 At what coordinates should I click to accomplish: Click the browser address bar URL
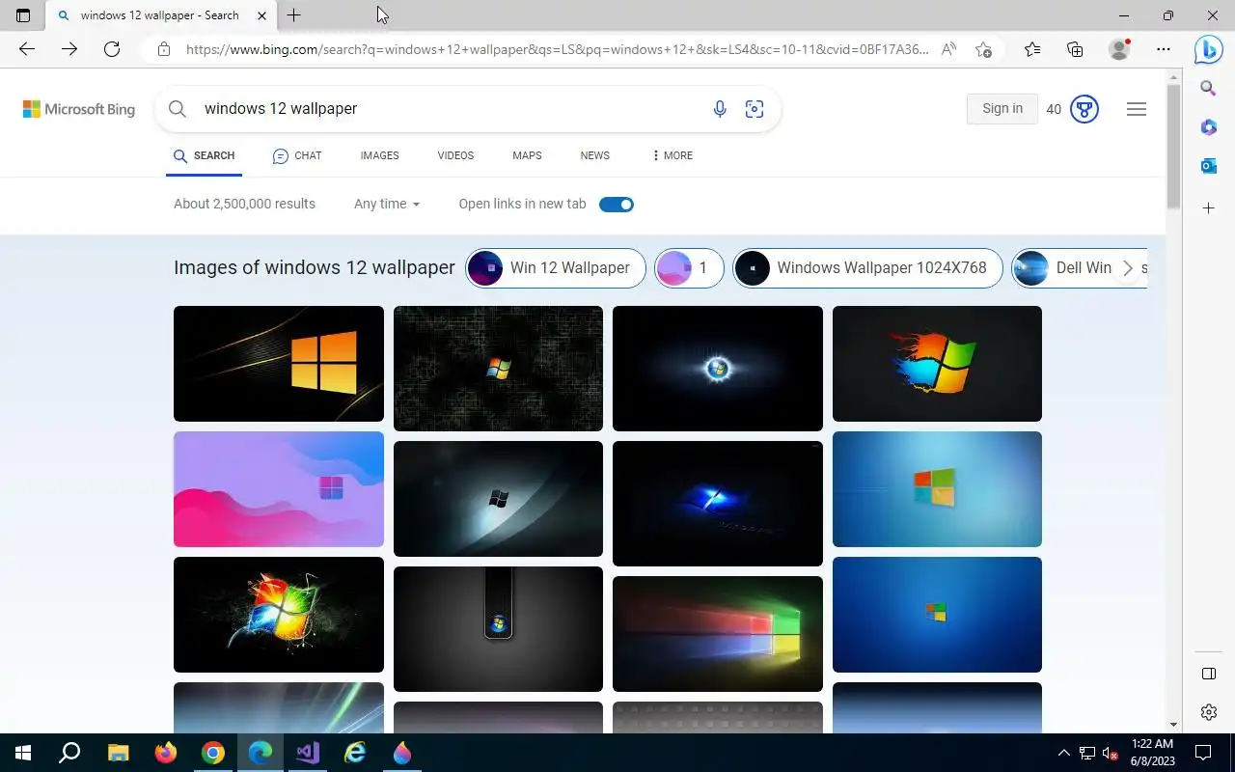point(557,49)
